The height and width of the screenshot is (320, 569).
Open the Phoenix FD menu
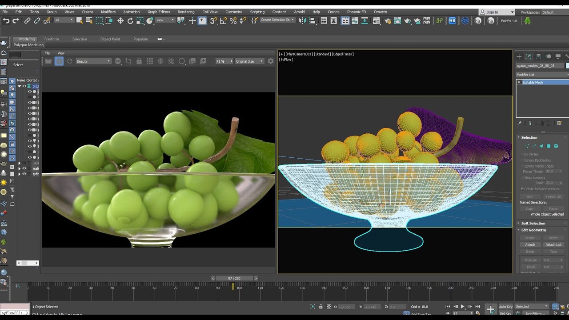(357, 12)
